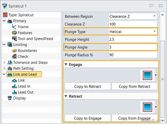Expand the Tolerance and Steps node
This screenshot has width=167, height=124.
[4, 63]
